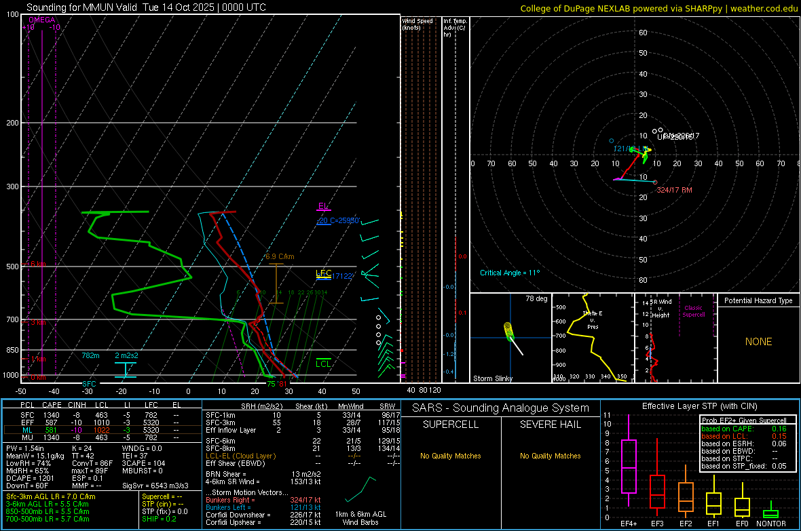
Task: Click the red 'Bunkers Right = 324/17 kt' line
Action: click(x=263, y=500)
